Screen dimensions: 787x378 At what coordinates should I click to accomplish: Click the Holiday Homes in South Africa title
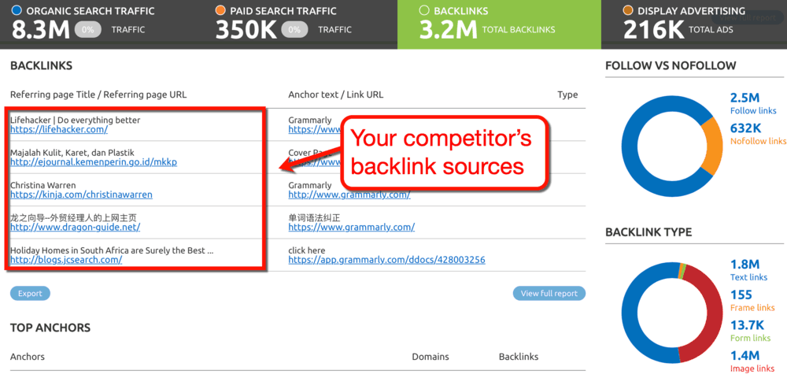[x=112, y=250]
